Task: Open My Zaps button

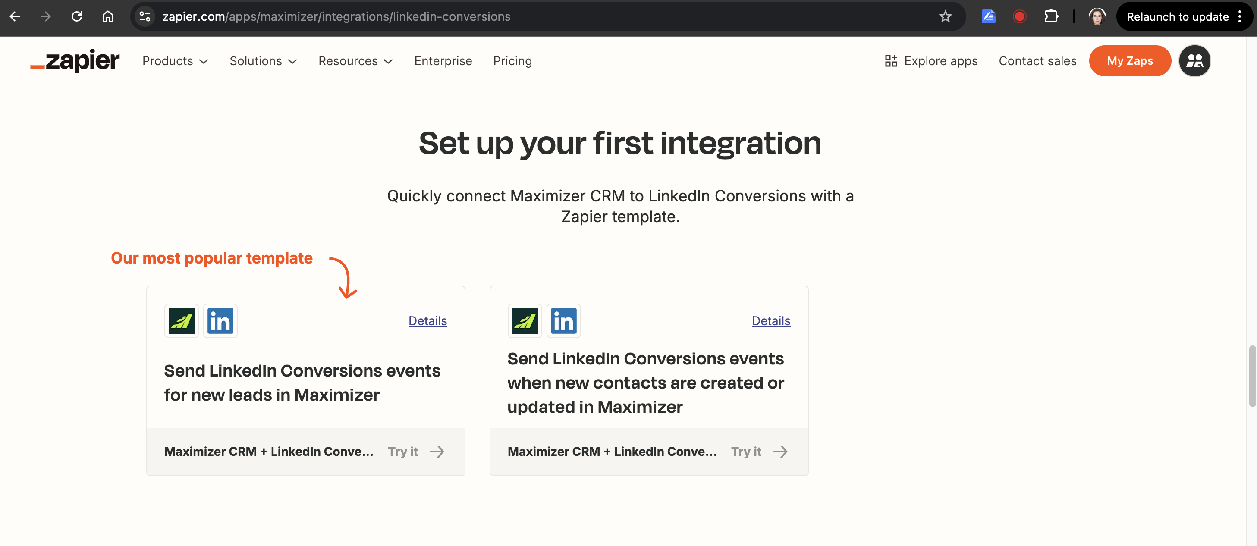Action: [x=1130, y=60]
